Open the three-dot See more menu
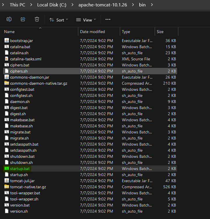 [x=108, y=19]
